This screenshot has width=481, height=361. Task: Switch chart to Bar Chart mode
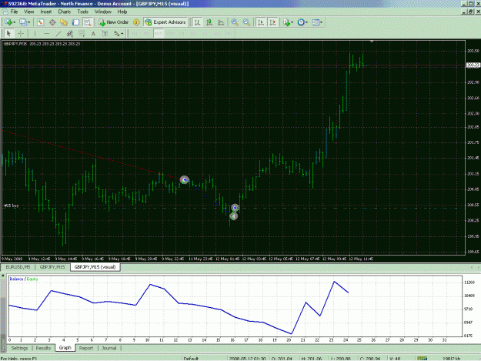[198, 22]
